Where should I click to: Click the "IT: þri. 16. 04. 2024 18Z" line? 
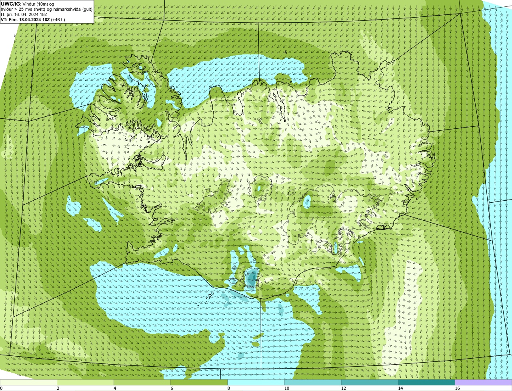(24, 14)
